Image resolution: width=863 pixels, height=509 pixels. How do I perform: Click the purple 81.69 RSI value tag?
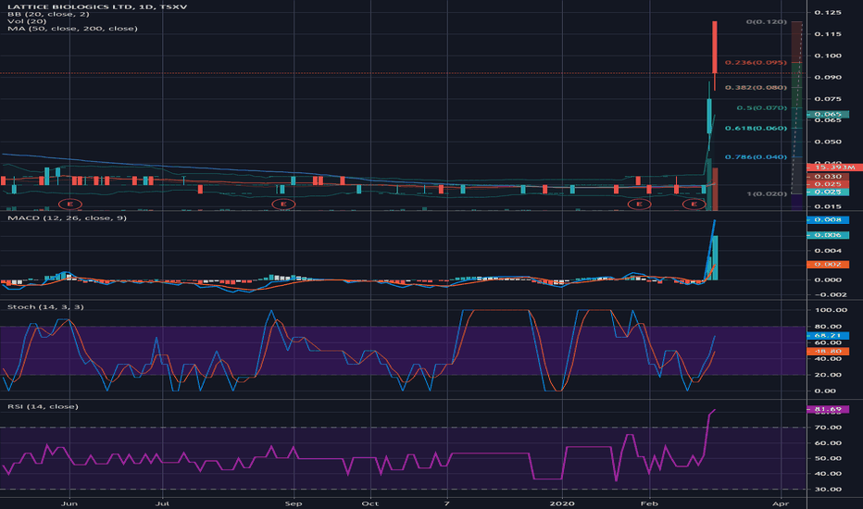828,409
